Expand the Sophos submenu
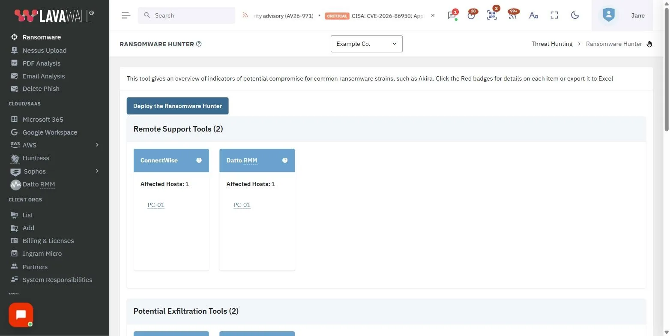Image resolution: width=670 pixels, height=336 pixels. (x=97, y=171)
